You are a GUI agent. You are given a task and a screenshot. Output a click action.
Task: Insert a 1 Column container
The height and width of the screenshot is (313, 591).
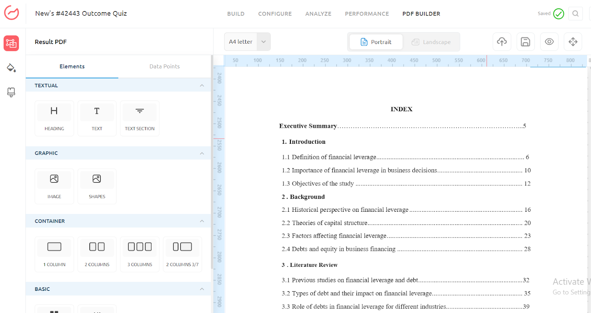coord(54,254)
